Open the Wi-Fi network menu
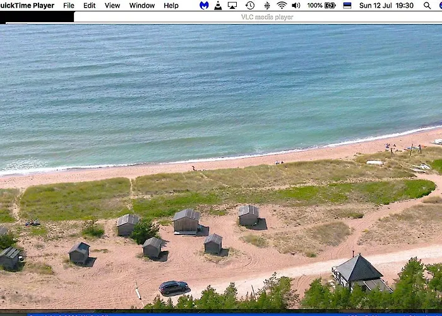442x316 pixels. tap(282, 6)
